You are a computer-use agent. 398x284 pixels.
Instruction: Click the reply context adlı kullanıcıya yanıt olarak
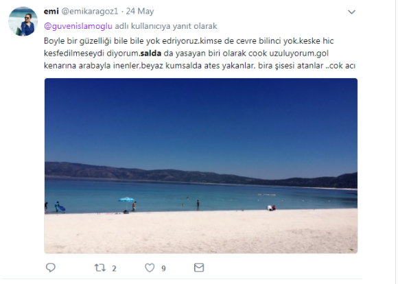point(166,26)
